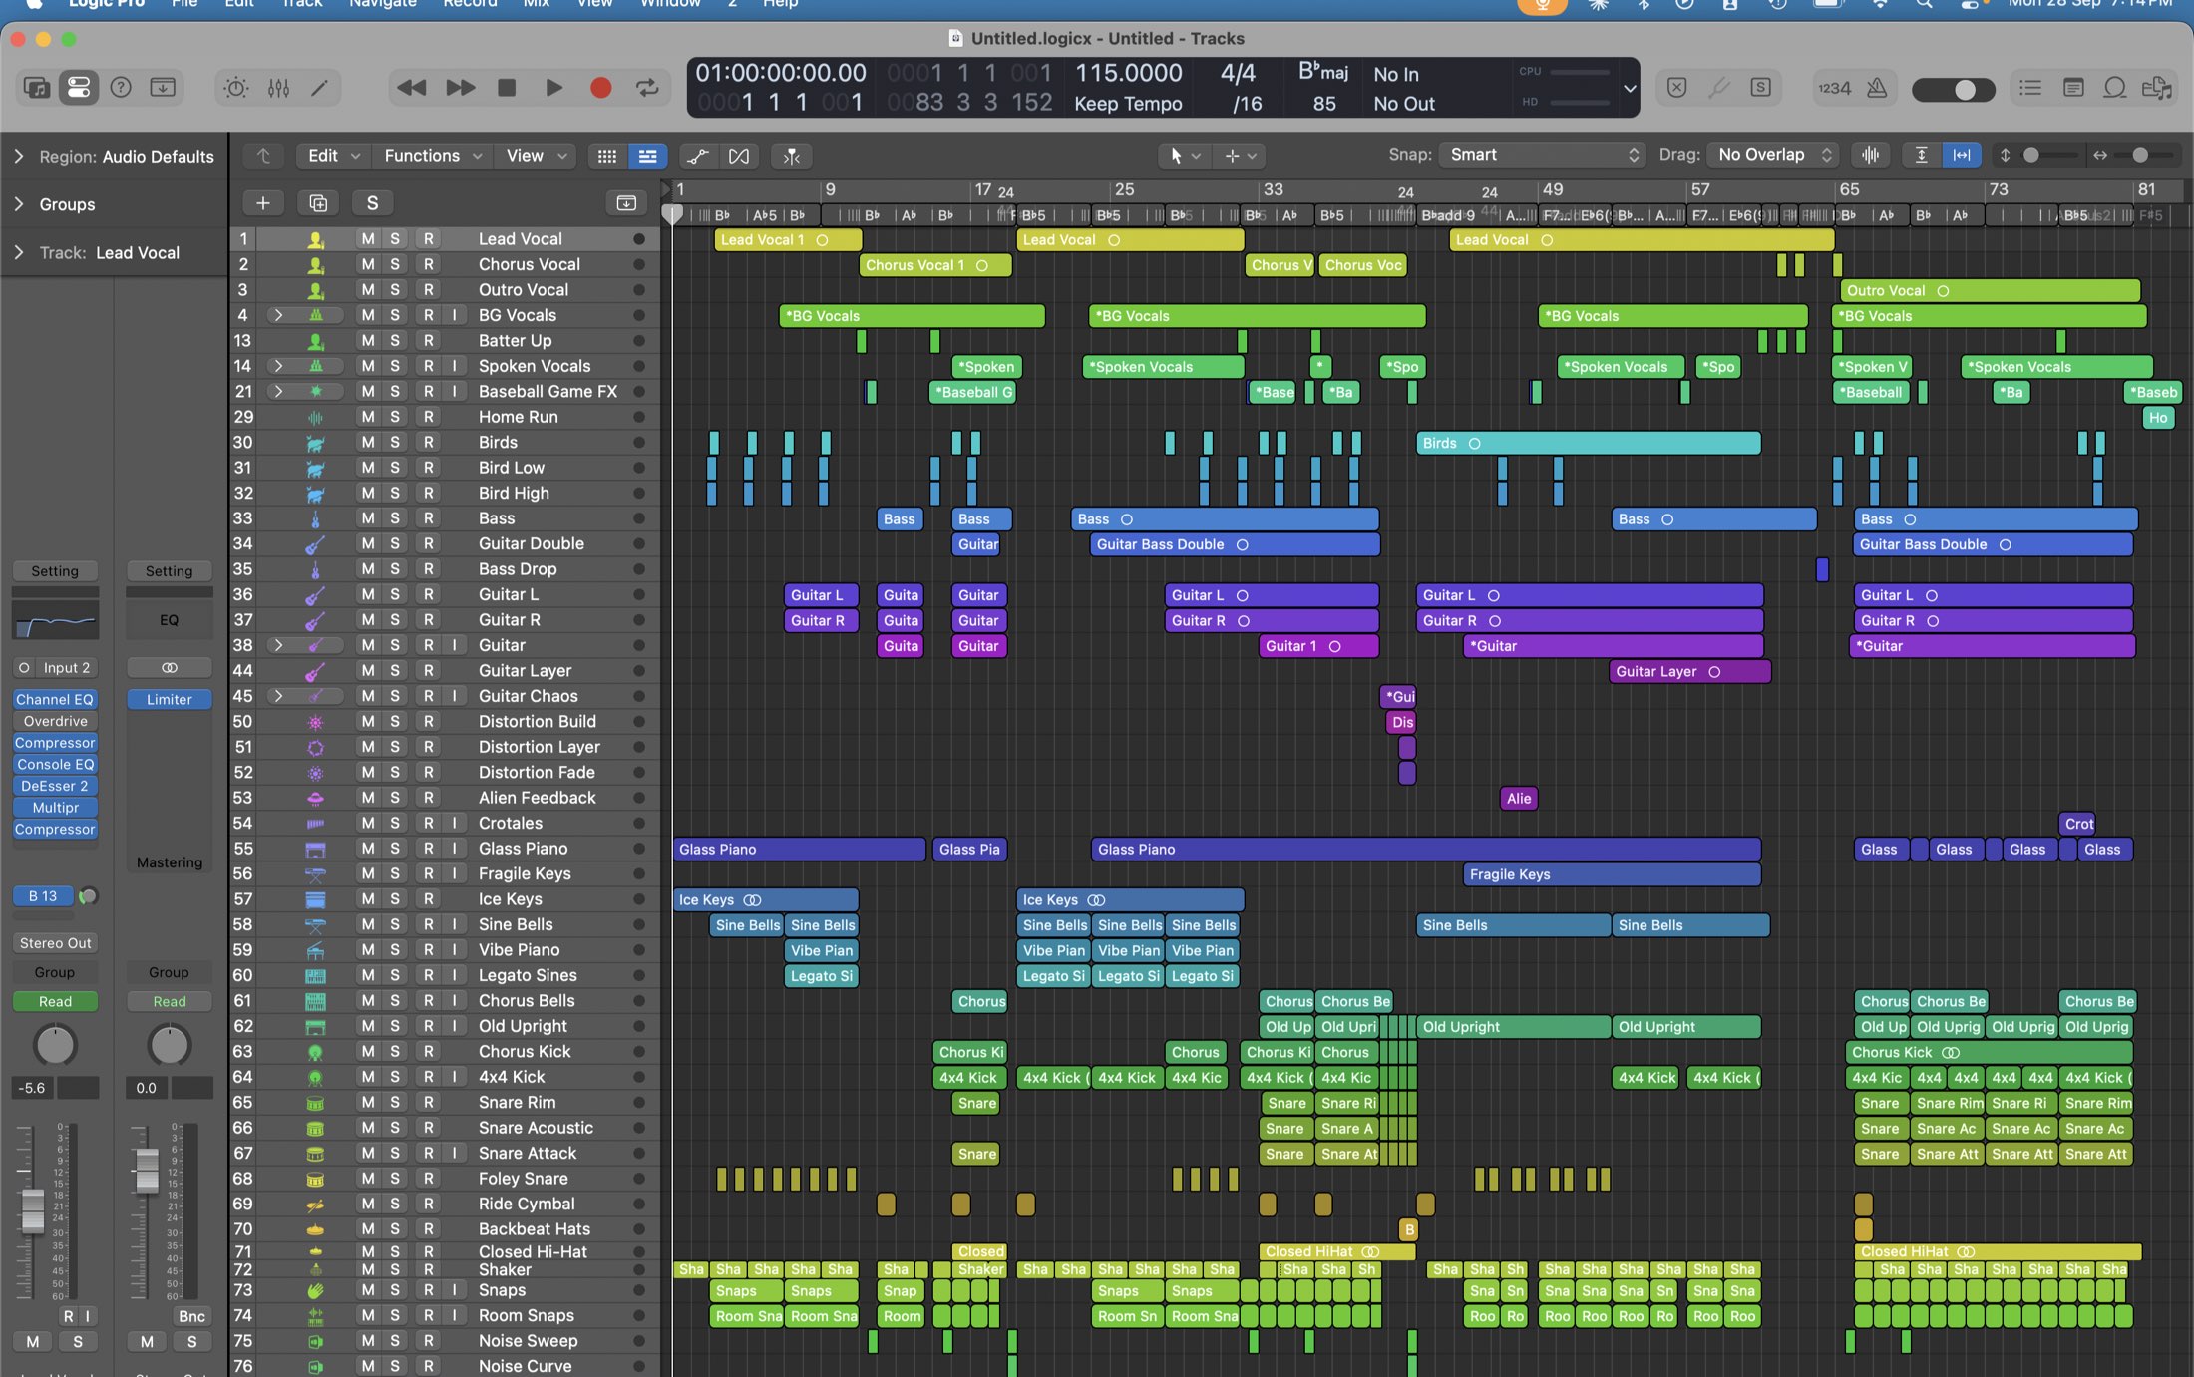Open Quick Help question mark icon
The width and height of the screenshot is (2194, 1377).
[121, 88]
